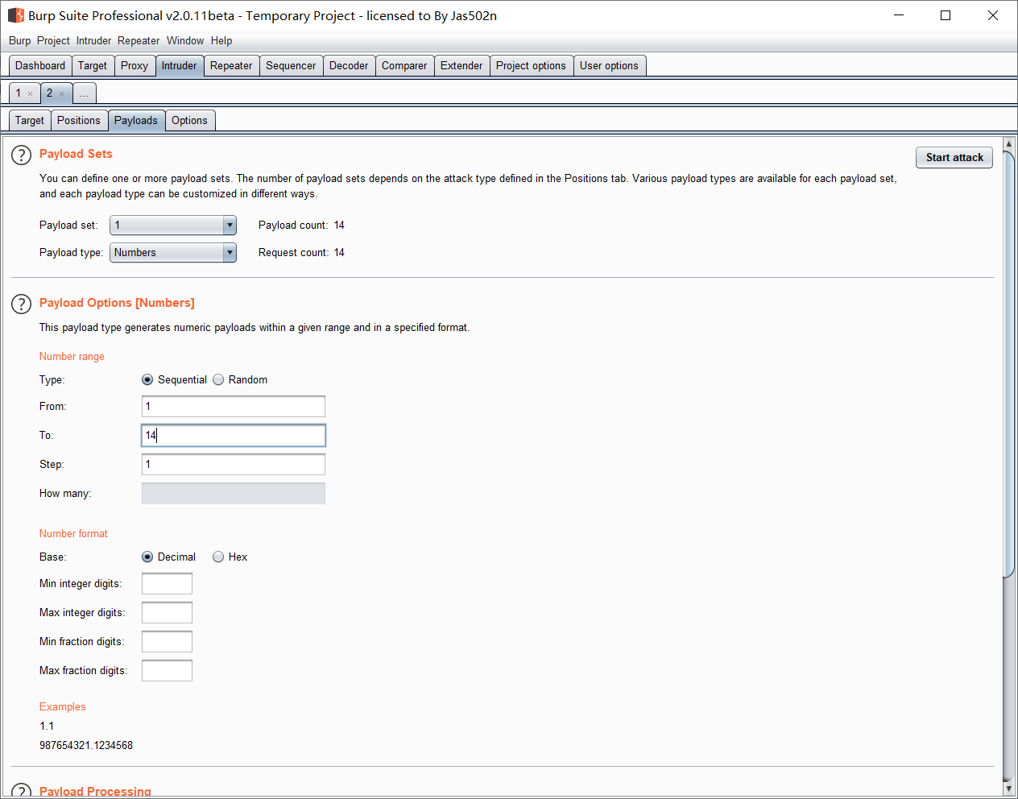Open the Payload set dropdown
The image size is (1018, 799).
[230, 226]
